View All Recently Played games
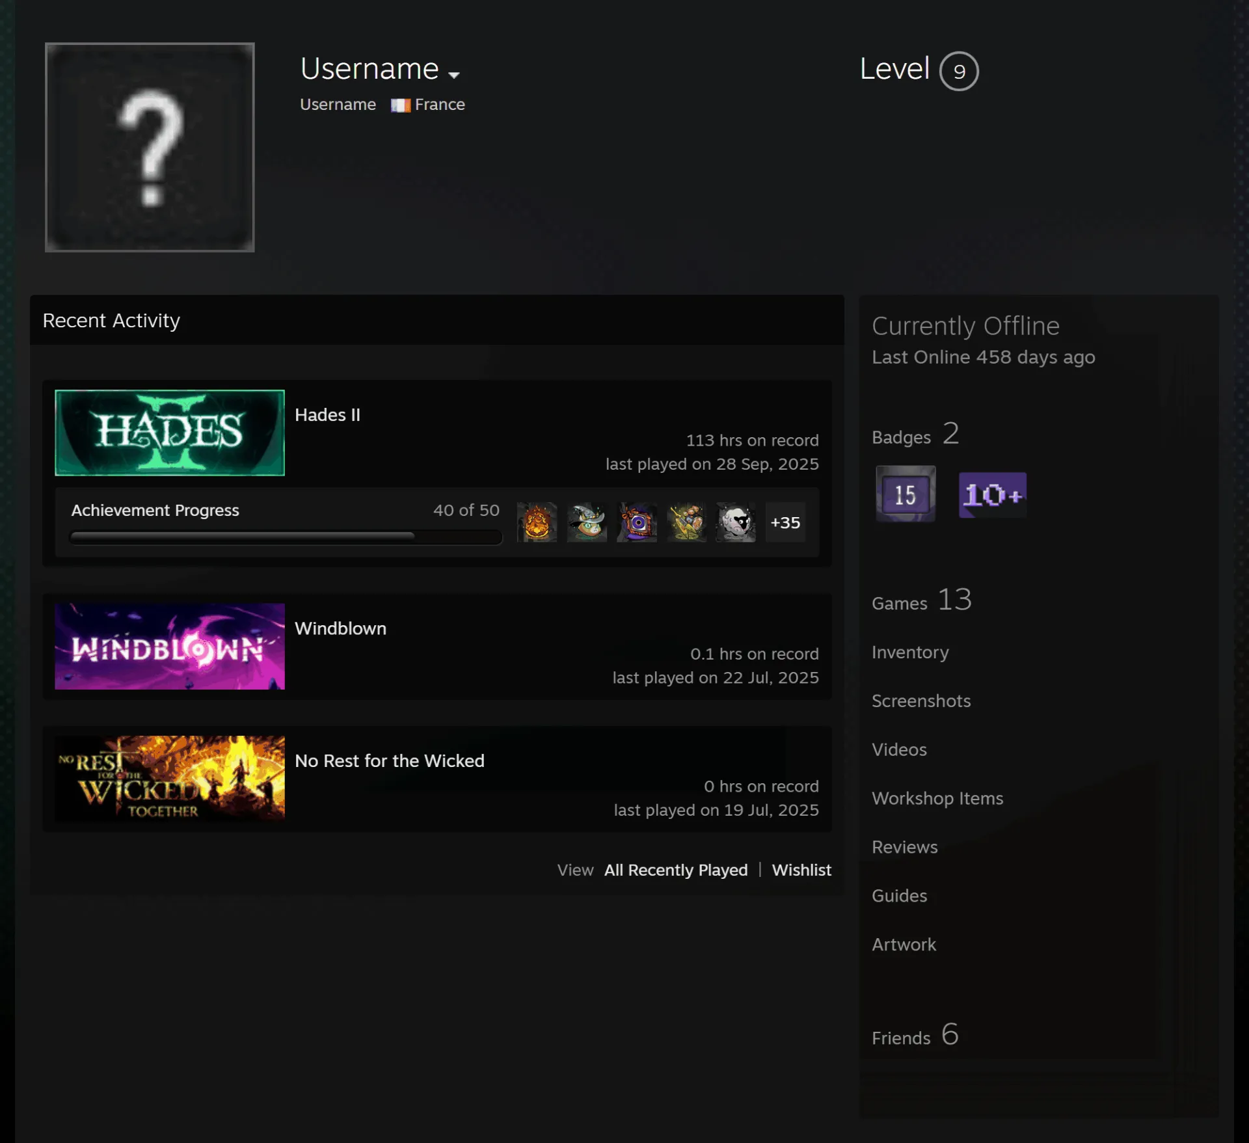This screenshot has width=1249, height=1143. pos(676,870)
